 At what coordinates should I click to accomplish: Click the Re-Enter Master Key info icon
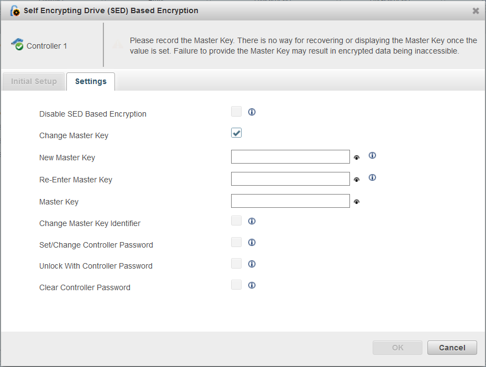pyautogui.click(x=372, y=177)
